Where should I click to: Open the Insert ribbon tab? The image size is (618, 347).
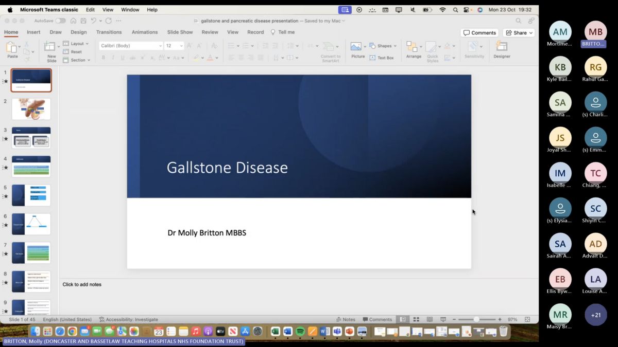[33, 32]
